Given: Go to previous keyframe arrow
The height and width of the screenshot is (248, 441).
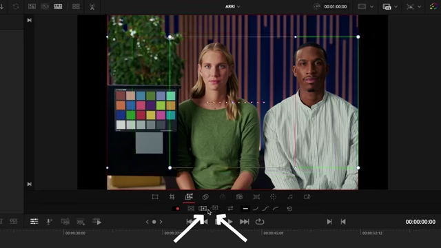Looking at the screenshot, I should [147, 222].
